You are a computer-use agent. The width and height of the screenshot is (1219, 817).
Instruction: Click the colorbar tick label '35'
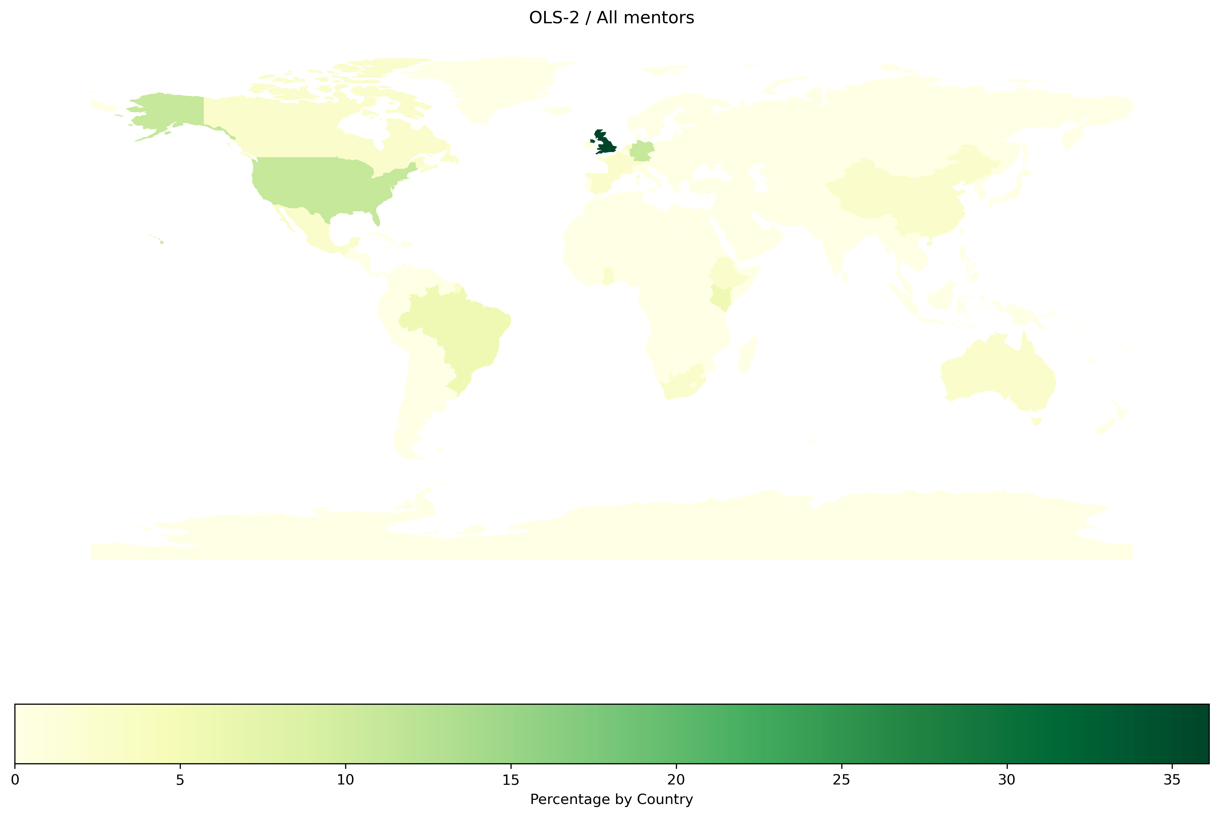click(x=1173, y=780)
